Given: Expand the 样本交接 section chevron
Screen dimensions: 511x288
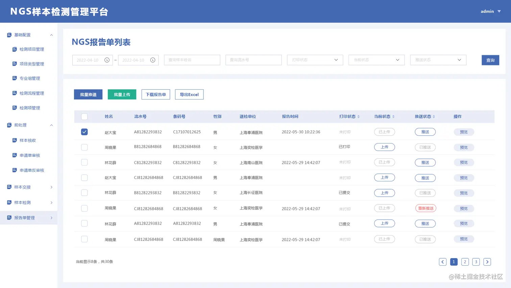Looking at the screenshot, I should [51, 187].
